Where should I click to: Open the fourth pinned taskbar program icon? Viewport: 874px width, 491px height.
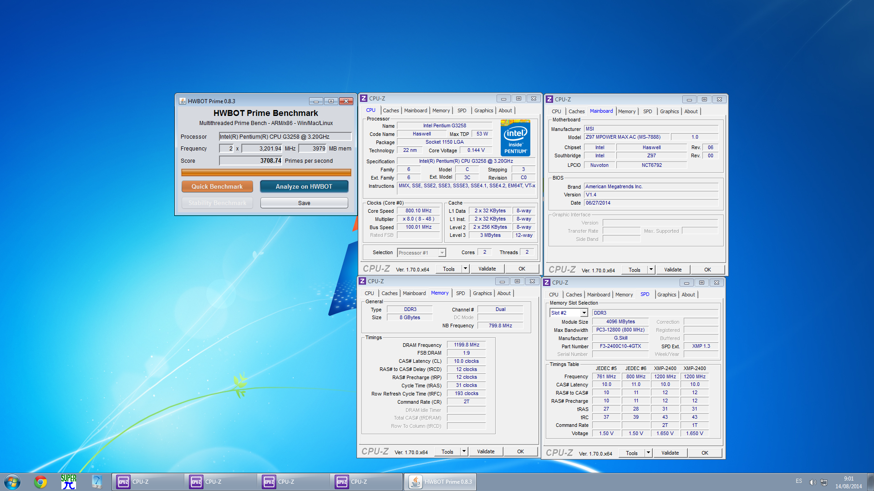point(97,482)
